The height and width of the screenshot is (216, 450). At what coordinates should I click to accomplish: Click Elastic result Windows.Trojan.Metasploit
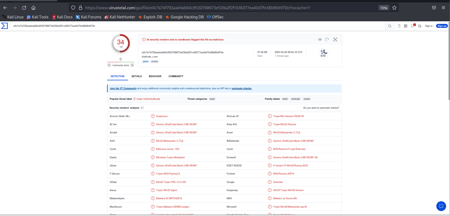coord(170,157)
